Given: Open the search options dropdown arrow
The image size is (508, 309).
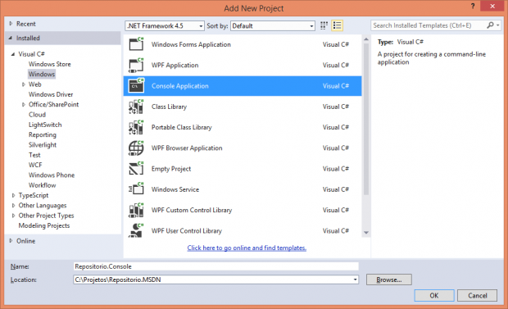Looking at the screenshot, I should [497, 25].
